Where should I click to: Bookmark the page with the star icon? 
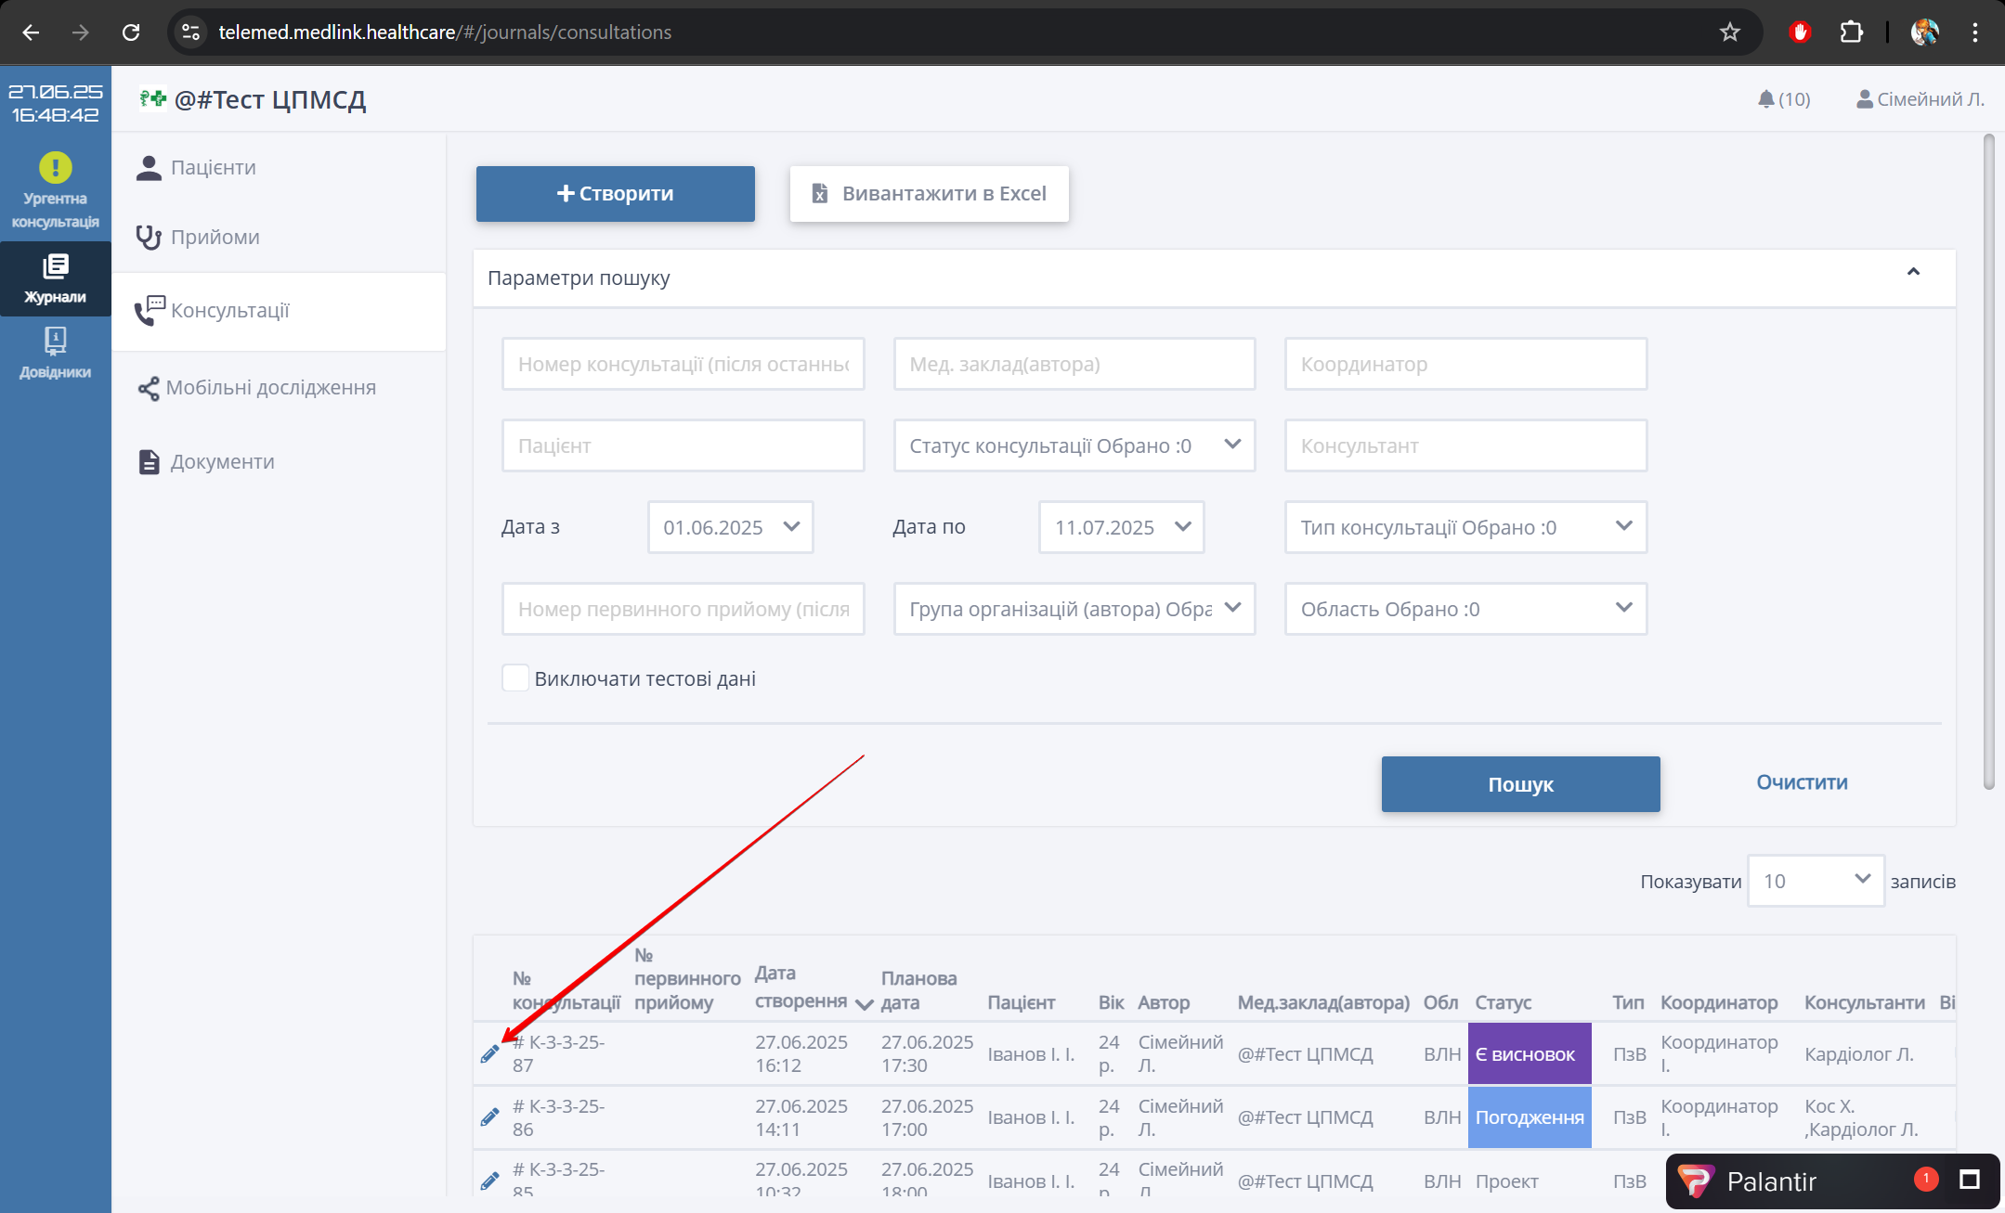1729,32
